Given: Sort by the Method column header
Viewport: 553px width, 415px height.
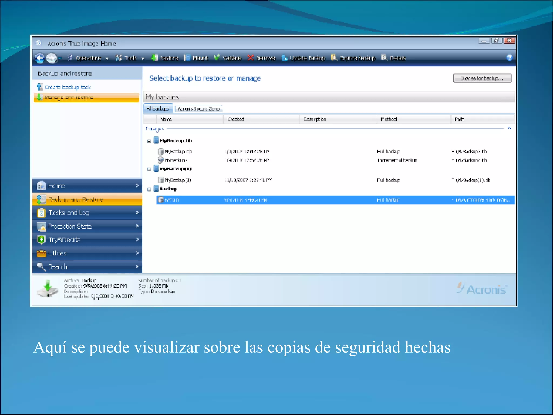Looking at the screenshot, I should click(414, 119).
